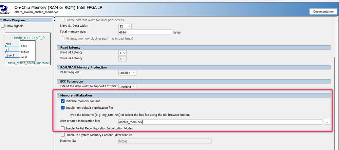The image size is (339, 150).
Task: Click the Total memory size field
Action: [x=145, y=33]
